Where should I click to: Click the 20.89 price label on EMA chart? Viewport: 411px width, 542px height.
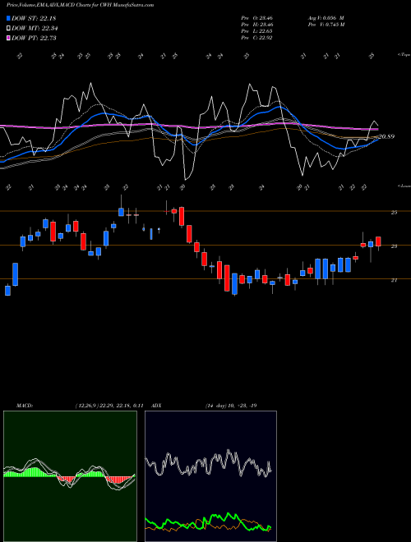[x=386, y=136]
